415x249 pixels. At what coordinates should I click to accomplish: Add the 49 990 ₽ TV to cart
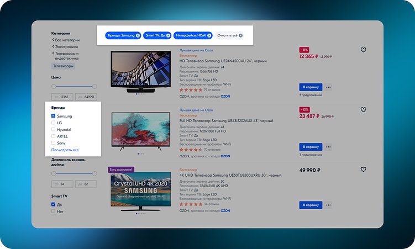311,205
